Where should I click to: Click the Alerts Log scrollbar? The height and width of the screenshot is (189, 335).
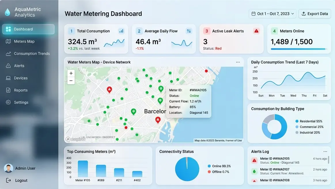[329, 160]
